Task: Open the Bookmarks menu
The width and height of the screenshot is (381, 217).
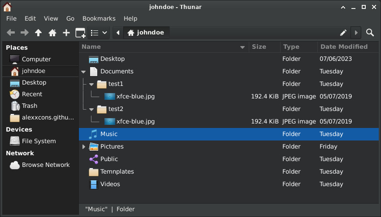Action: pyautogui.click(x=99, y=18)
